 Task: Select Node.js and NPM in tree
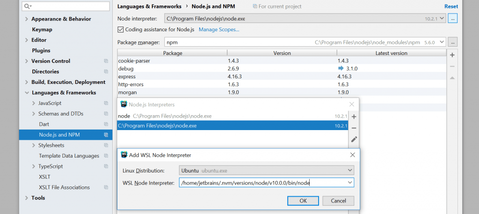pyautogui.click(x=65, y=135)
